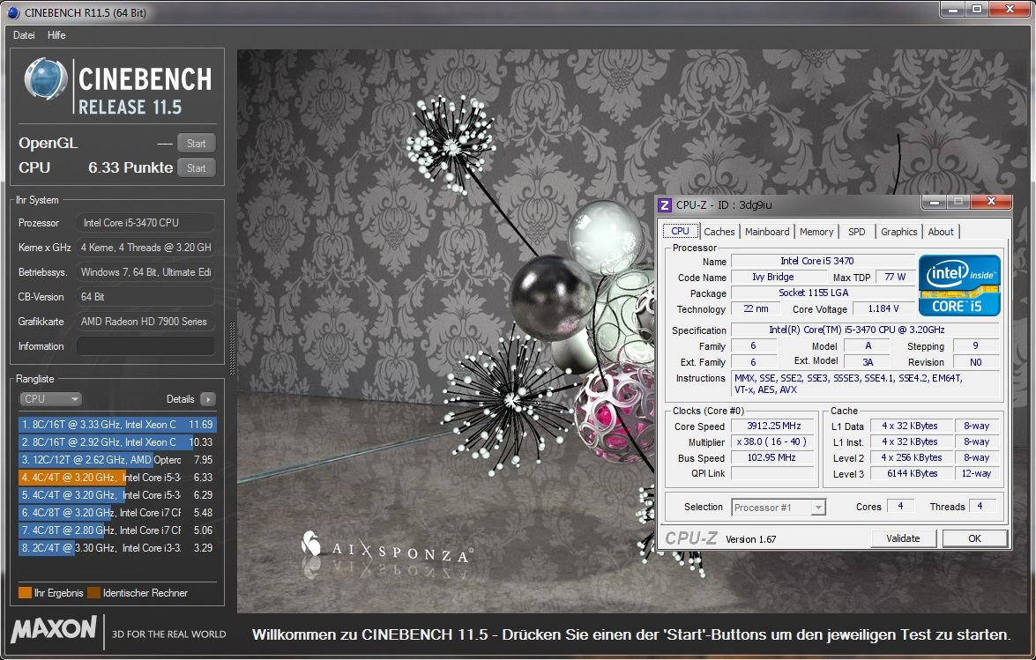Click the Betriebssys. field Windows 7, 64 Bit

pyautogui.click(x=145, y=272)
